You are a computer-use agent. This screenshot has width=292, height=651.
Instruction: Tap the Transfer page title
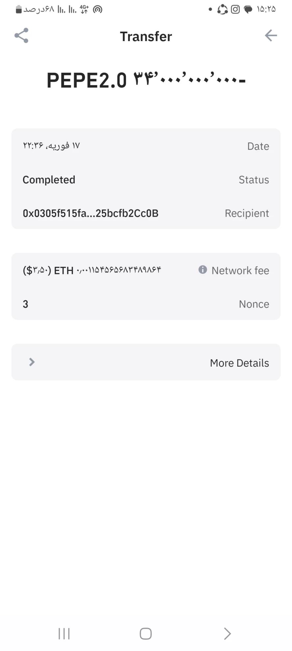tap(146, 36)
